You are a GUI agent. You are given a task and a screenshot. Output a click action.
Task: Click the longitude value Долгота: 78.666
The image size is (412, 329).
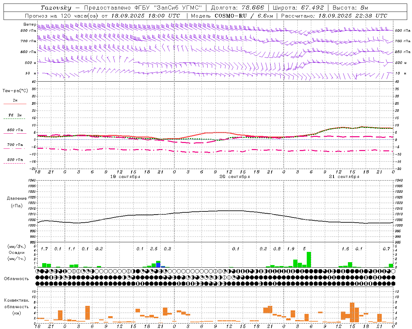tap(237, 8)
